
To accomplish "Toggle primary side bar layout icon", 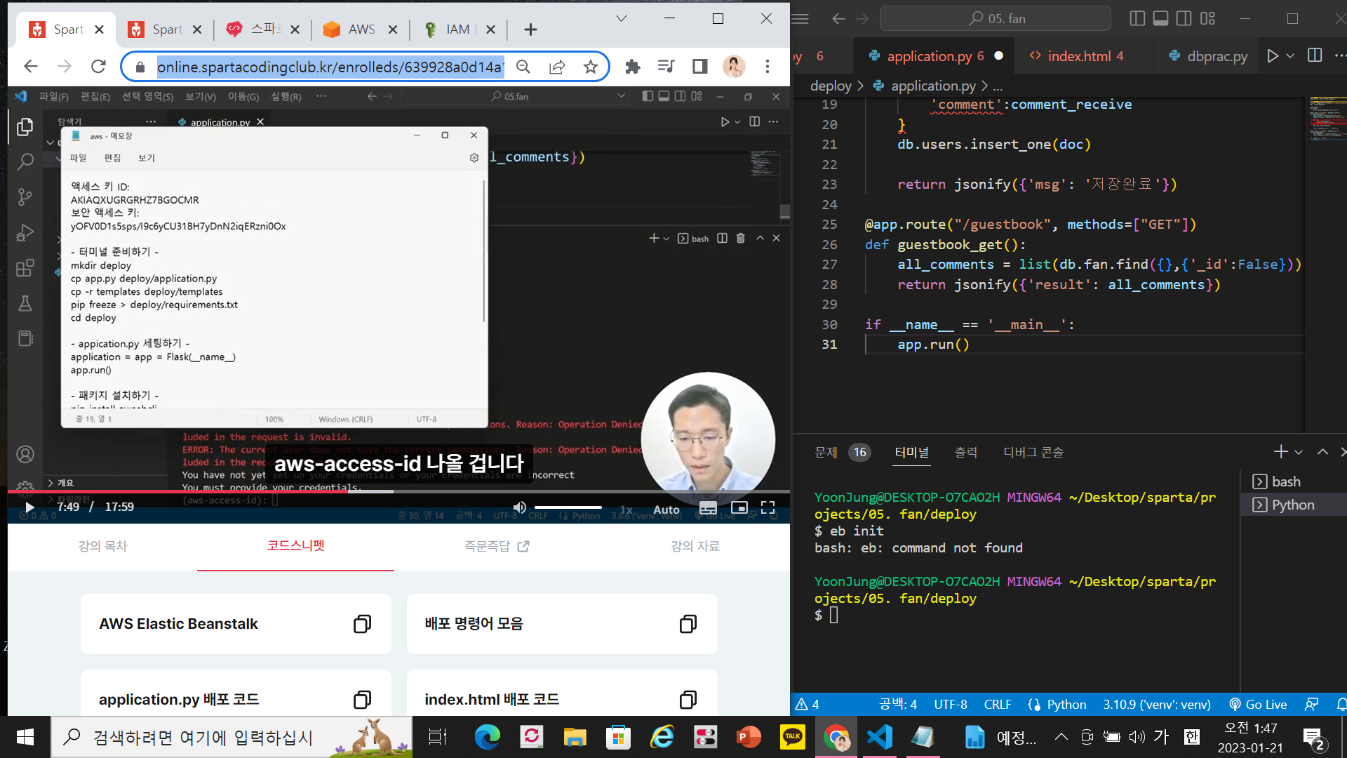I will [x=1137, y=18].
